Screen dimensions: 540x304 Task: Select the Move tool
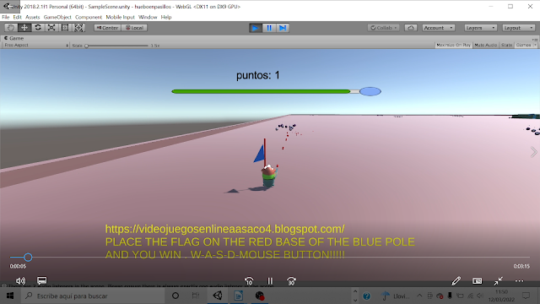click(24, 28)
